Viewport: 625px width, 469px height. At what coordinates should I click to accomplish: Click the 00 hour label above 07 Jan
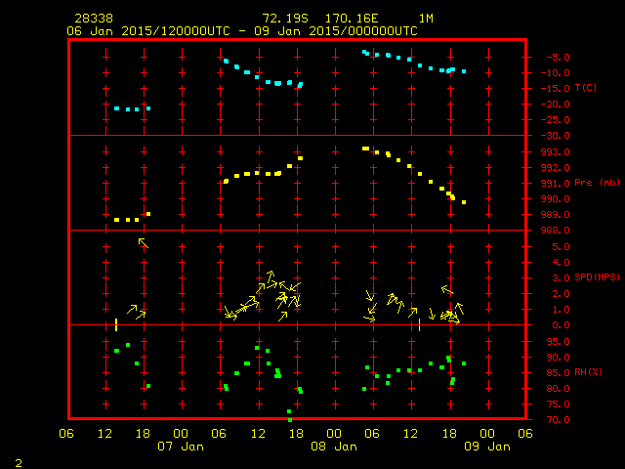(181, 433)
